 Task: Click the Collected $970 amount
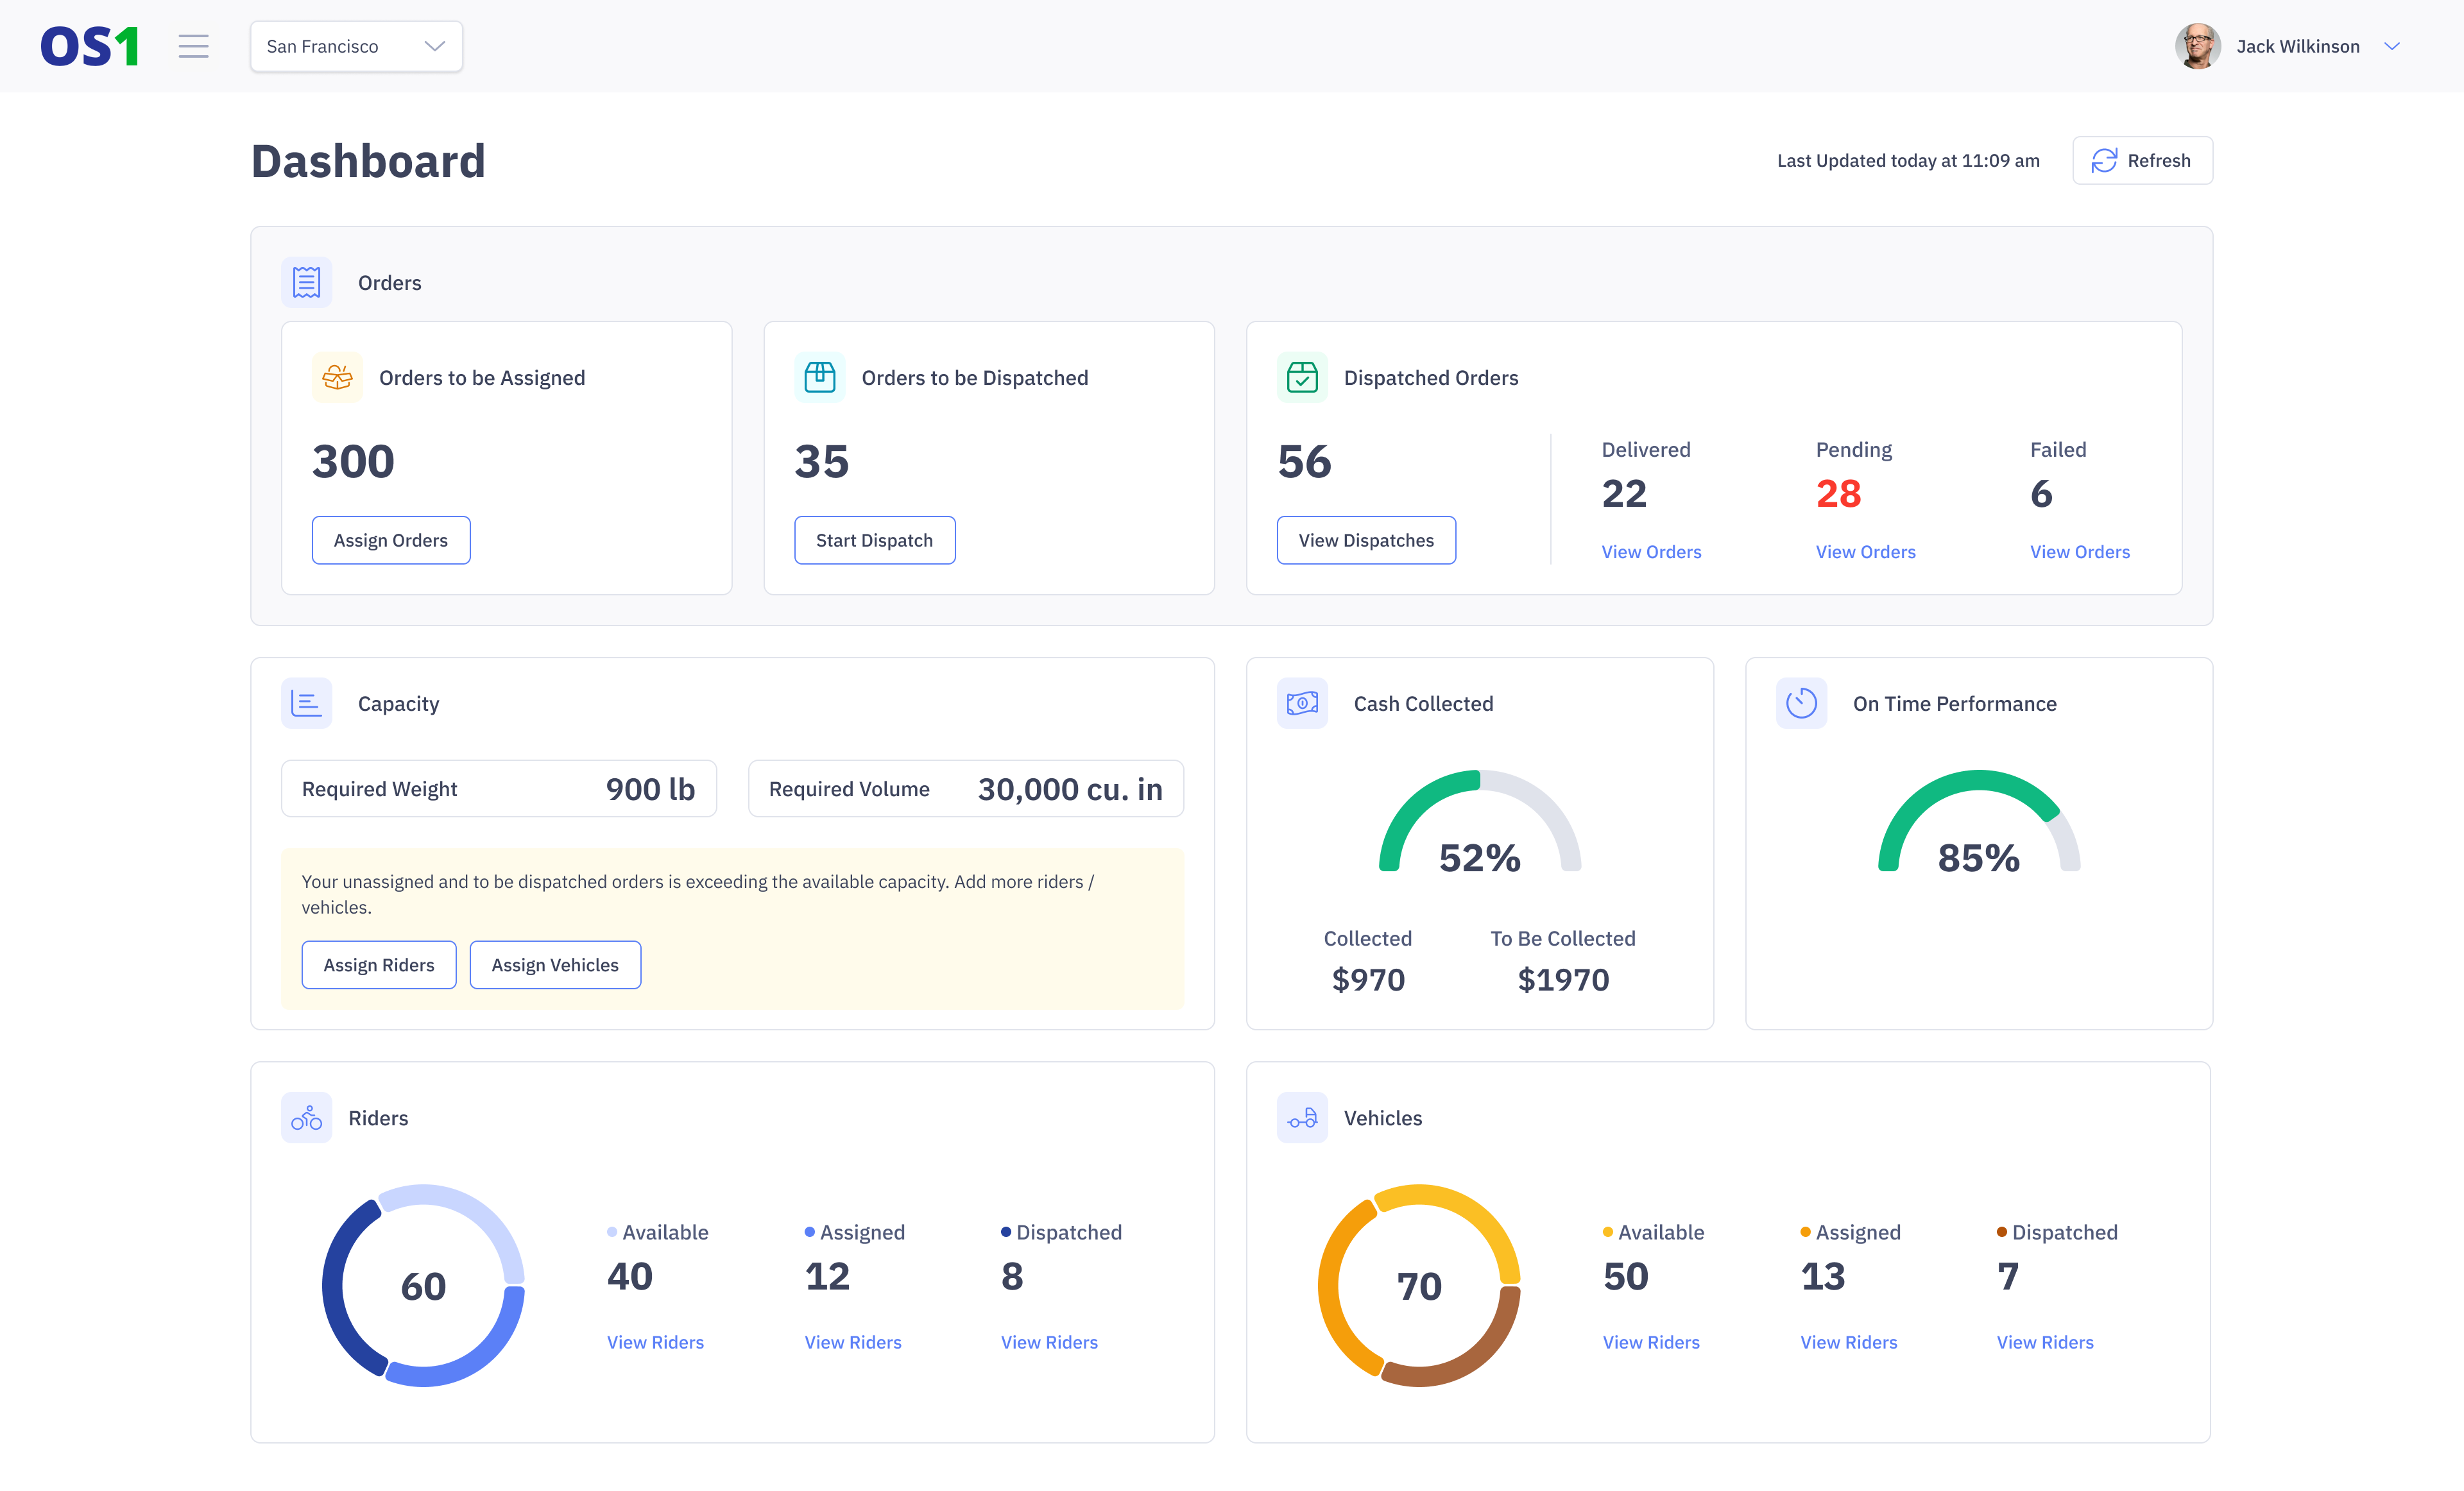tap(1368, 980)
